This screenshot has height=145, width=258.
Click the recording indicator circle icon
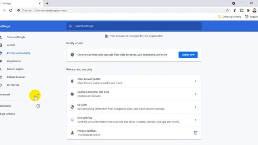pos(233,3)
